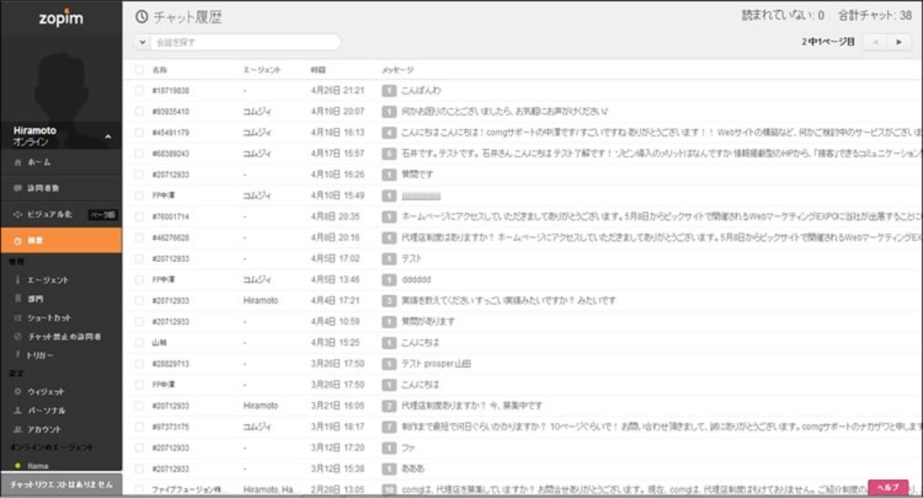Open the チャット禁止の訪問者 banned visitors icon
Viewport: 923px width, 498px height.
click(x=18, y=337)
